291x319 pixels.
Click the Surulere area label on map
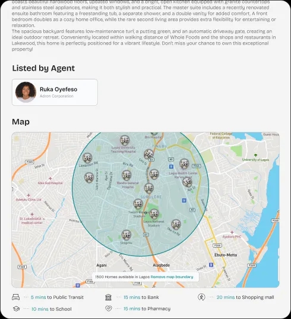(x=151, y=197)
